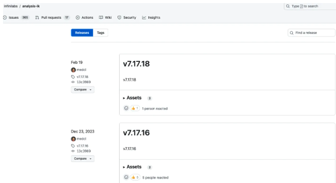Open the analysis-ik repository link
Image resolution: width=336 pixels, height=183 pixels.
click(x=31, y=6)
